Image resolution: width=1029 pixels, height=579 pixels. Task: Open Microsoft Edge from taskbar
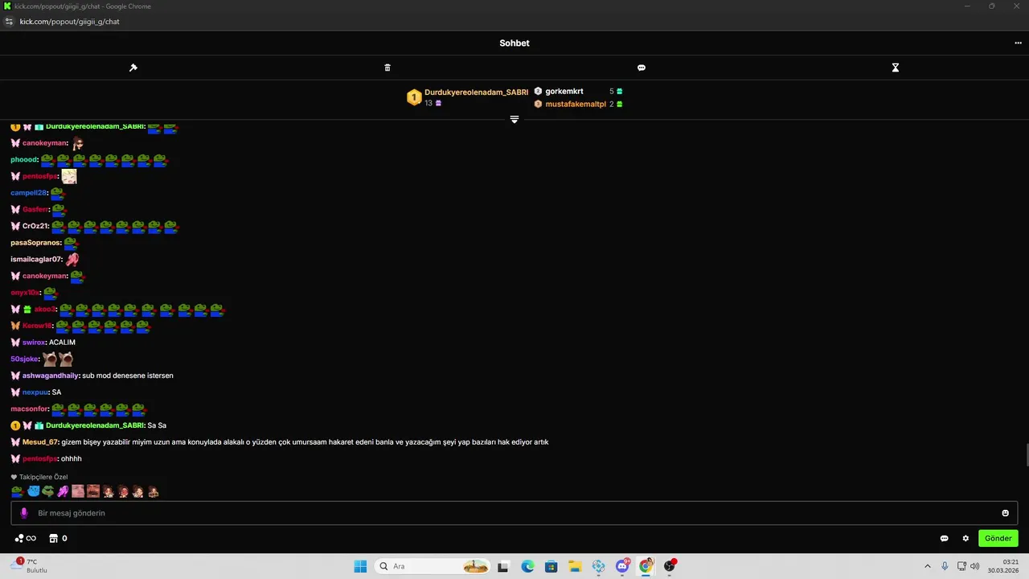[x=527, y=566]
